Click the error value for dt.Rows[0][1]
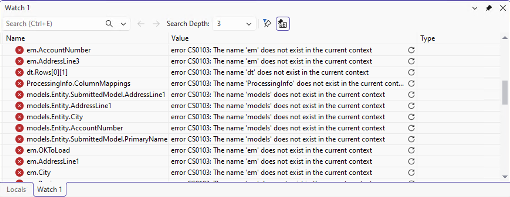The width and height of the screenshot is (510, 197). [270, 72]
